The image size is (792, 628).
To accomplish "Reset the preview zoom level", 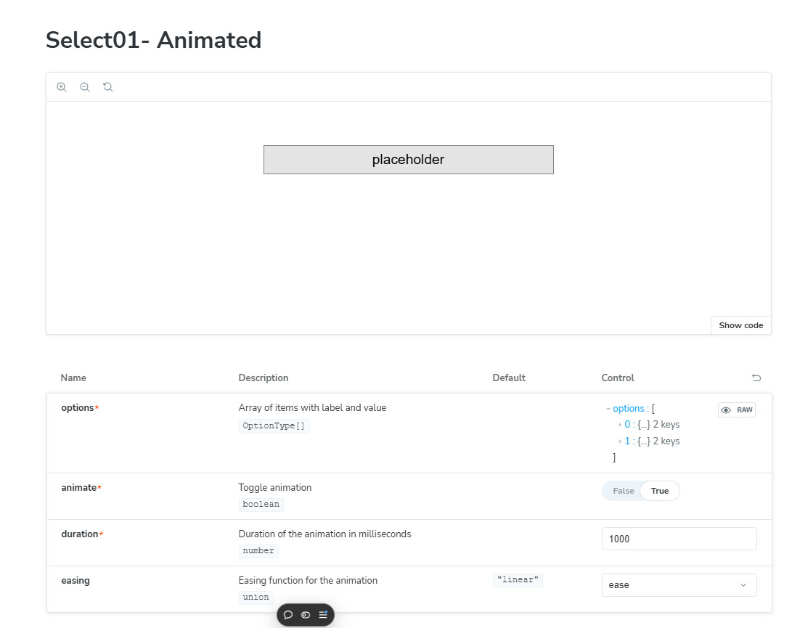I will click(x=108, y=87).
